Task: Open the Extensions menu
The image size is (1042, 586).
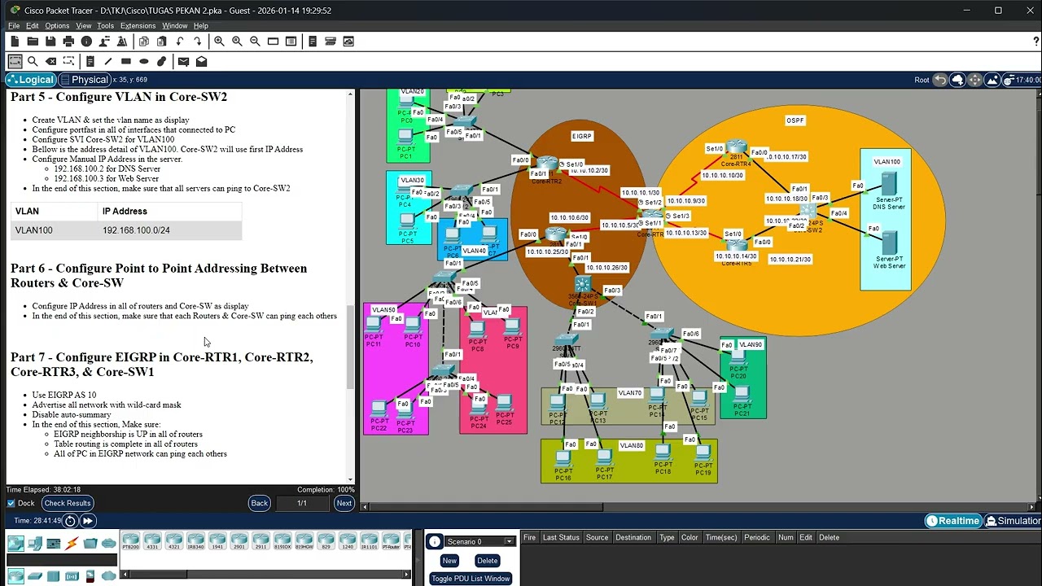Action: pyautogui.click(x=138, y=26)
